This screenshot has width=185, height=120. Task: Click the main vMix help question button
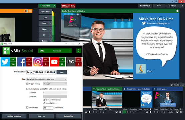(182, 6)
